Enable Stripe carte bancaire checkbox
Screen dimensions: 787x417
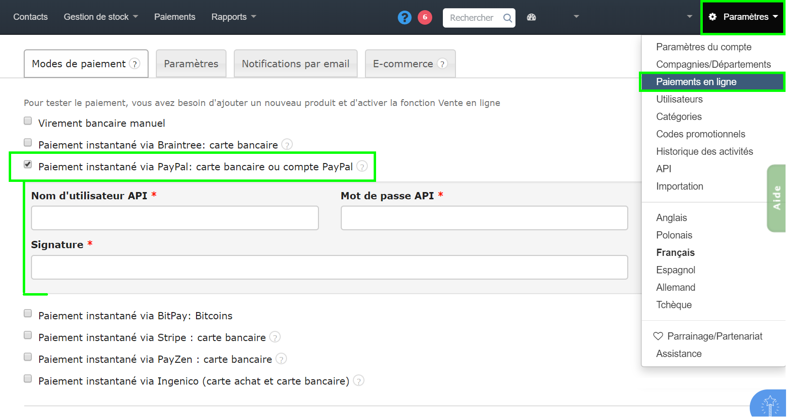pos(28,335)
